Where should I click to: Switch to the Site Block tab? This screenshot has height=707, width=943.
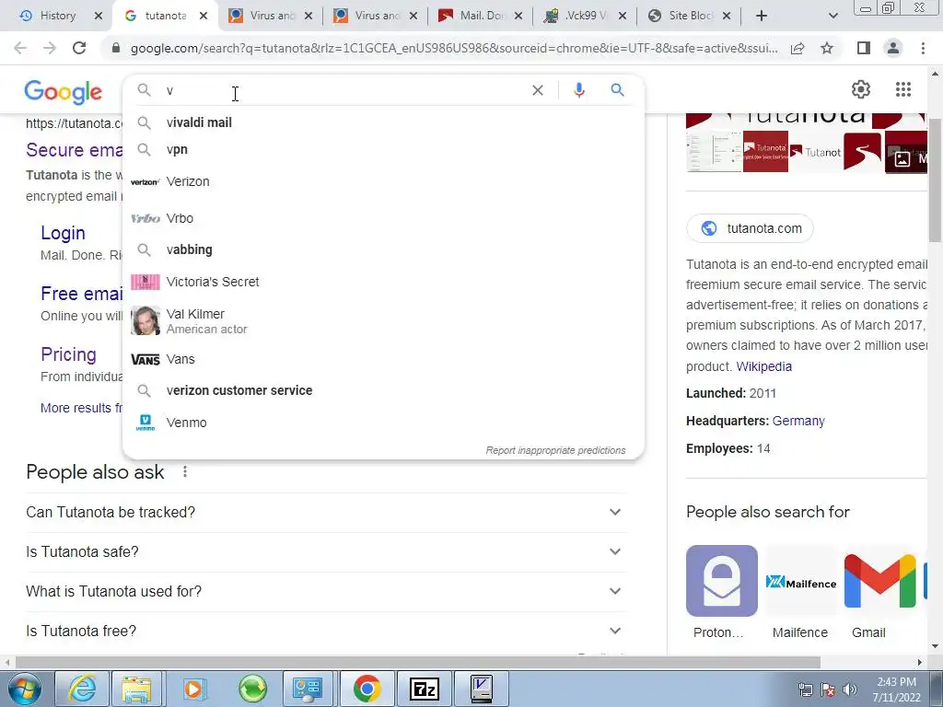[691, 16]
